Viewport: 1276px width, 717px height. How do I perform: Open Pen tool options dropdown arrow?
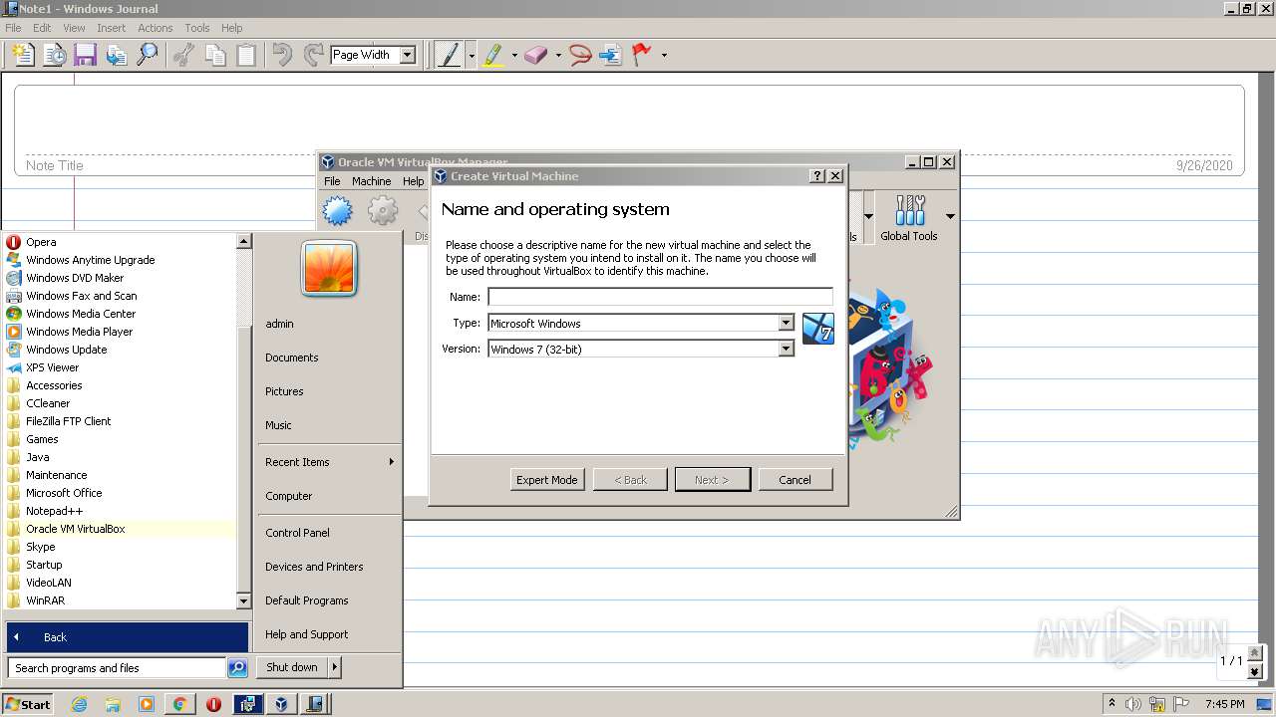pos(471,55)
